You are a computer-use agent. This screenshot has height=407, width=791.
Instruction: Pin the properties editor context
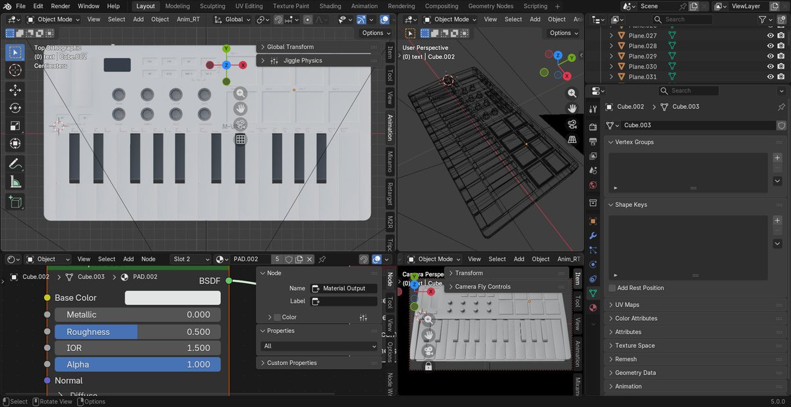click(x=781, y=107)
